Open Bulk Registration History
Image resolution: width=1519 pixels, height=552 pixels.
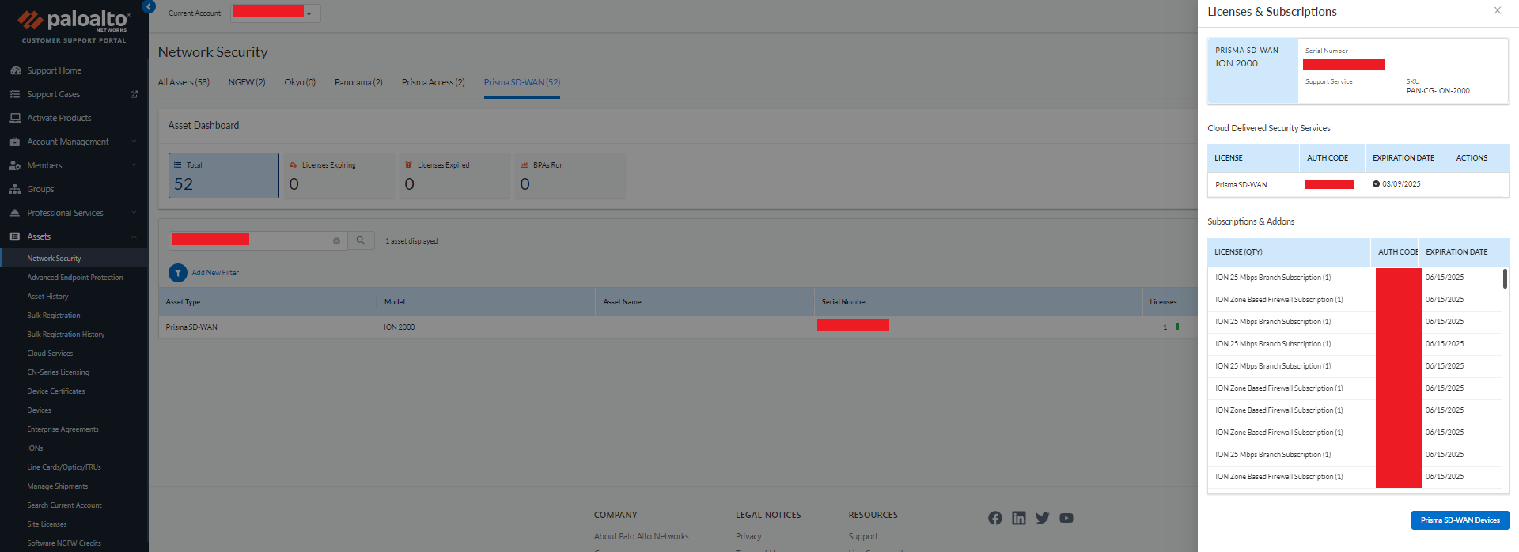66,335
